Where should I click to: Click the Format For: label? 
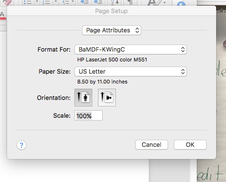(54, 50)
